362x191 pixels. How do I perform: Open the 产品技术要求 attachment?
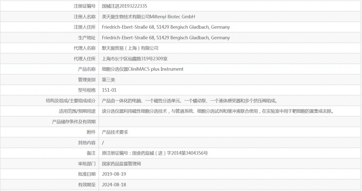pos(115,132)
